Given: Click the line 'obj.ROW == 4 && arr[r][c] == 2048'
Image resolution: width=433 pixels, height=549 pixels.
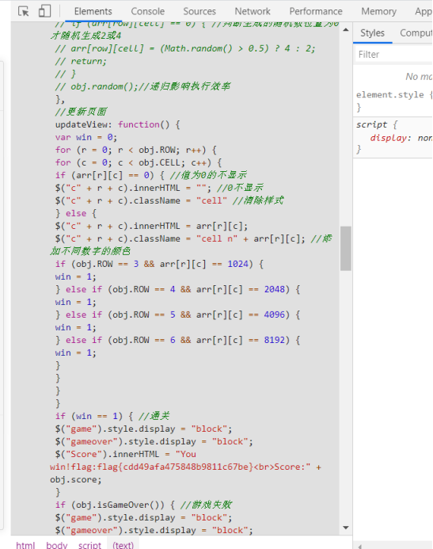Looking at the screenshot, I should pos(177,290).
